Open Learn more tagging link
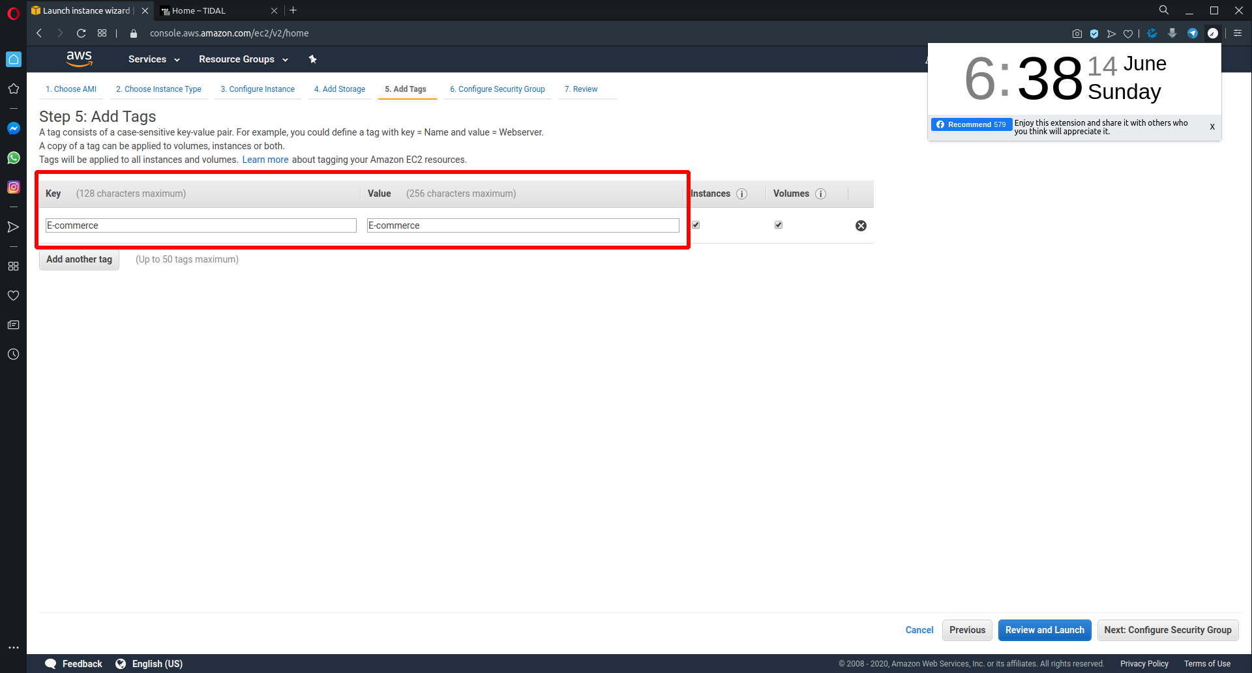The image size is (1252, 673). tap(265, 160)
